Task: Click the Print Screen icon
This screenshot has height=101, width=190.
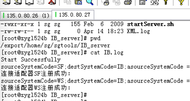Action: (x=105, y=2)
